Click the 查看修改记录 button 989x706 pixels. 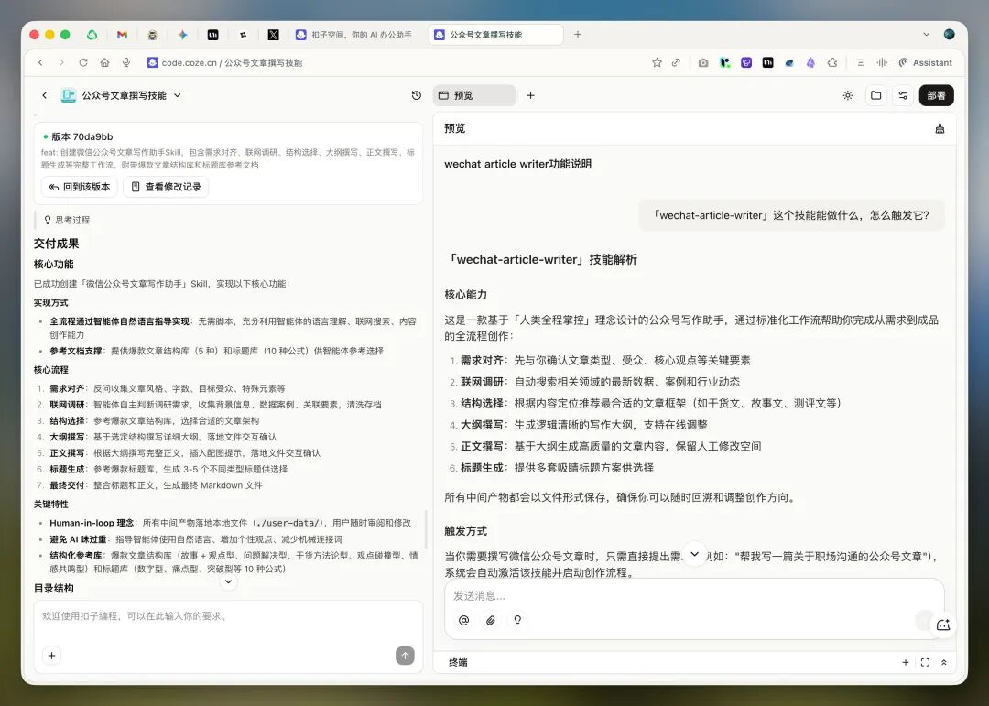pos(166,187)
